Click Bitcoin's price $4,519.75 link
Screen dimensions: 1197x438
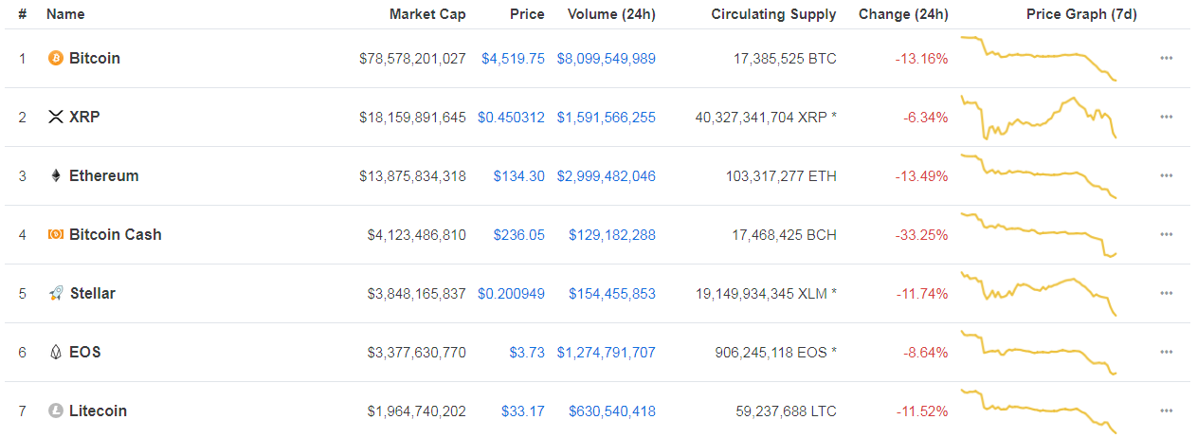(x=513, y=59)
